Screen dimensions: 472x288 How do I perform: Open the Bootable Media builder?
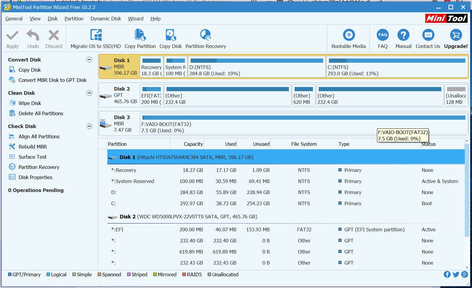point(348,35)
